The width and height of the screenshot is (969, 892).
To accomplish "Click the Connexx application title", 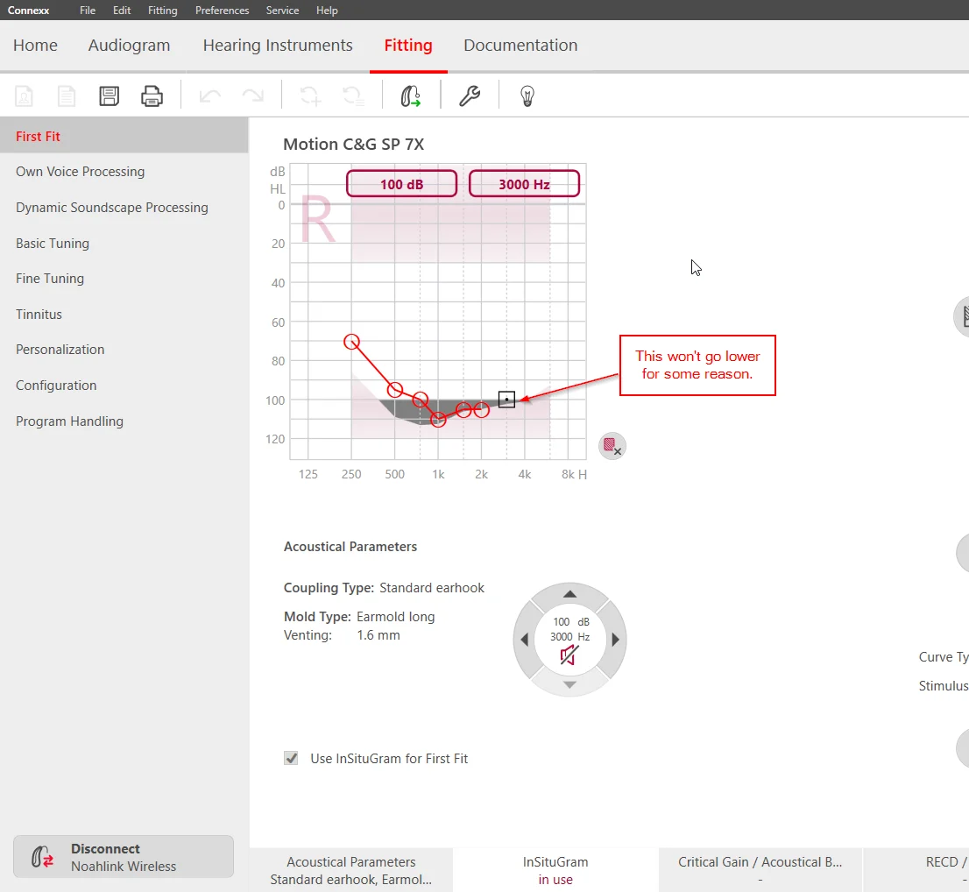I will [x=28, y=11].
